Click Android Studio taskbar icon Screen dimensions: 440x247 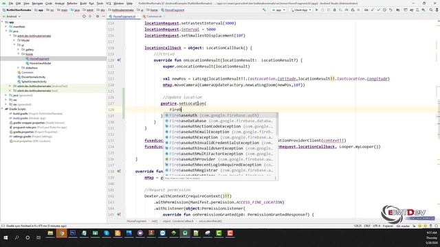tap(185, 233)
